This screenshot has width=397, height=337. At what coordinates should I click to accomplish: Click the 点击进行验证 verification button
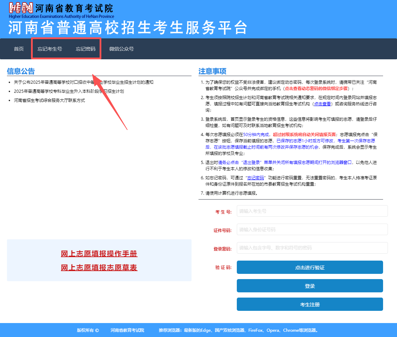click(310, 267)
